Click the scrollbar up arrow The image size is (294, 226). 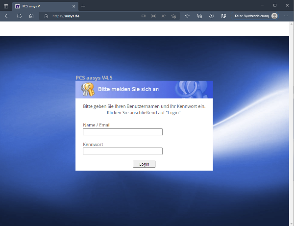coord(292,24)
